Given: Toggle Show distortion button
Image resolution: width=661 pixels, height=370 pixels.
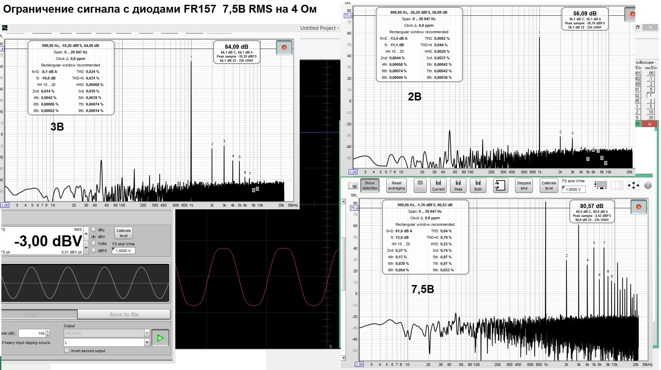Looking at the screenshot, I should tap(370, 185).
